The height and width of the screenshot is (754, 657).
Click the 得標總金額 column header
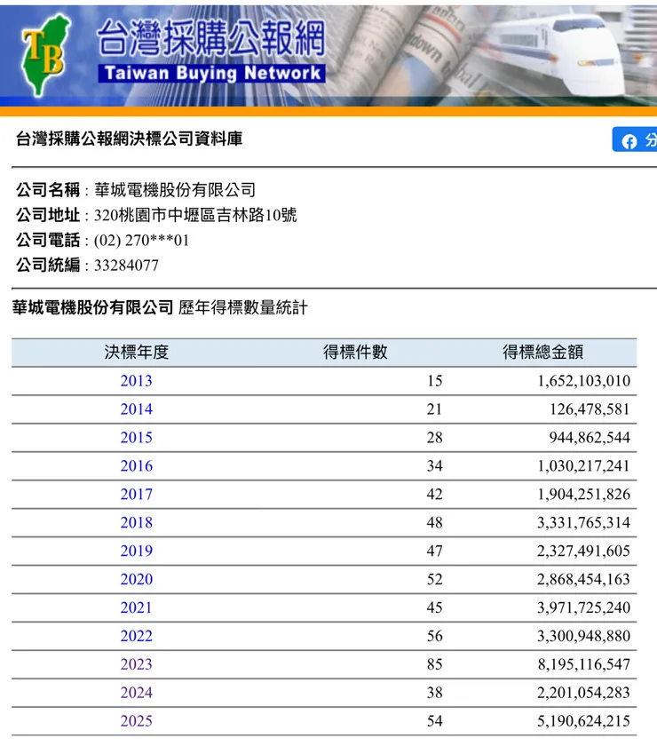pyautogui.click(x=542, y=353)
